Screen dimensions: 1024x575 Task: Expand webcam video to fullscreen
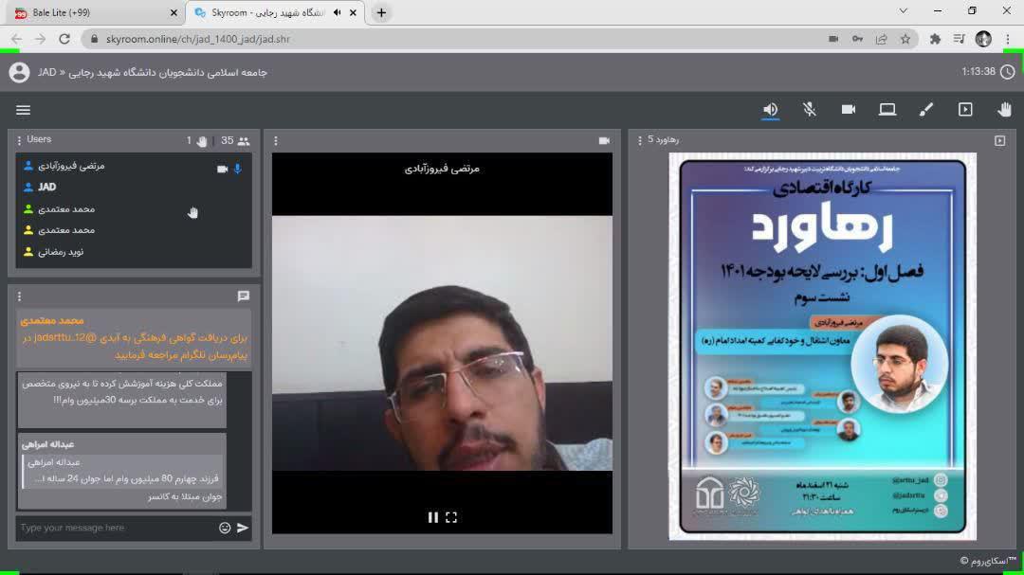pyautogui.click(x=451, y=517)
